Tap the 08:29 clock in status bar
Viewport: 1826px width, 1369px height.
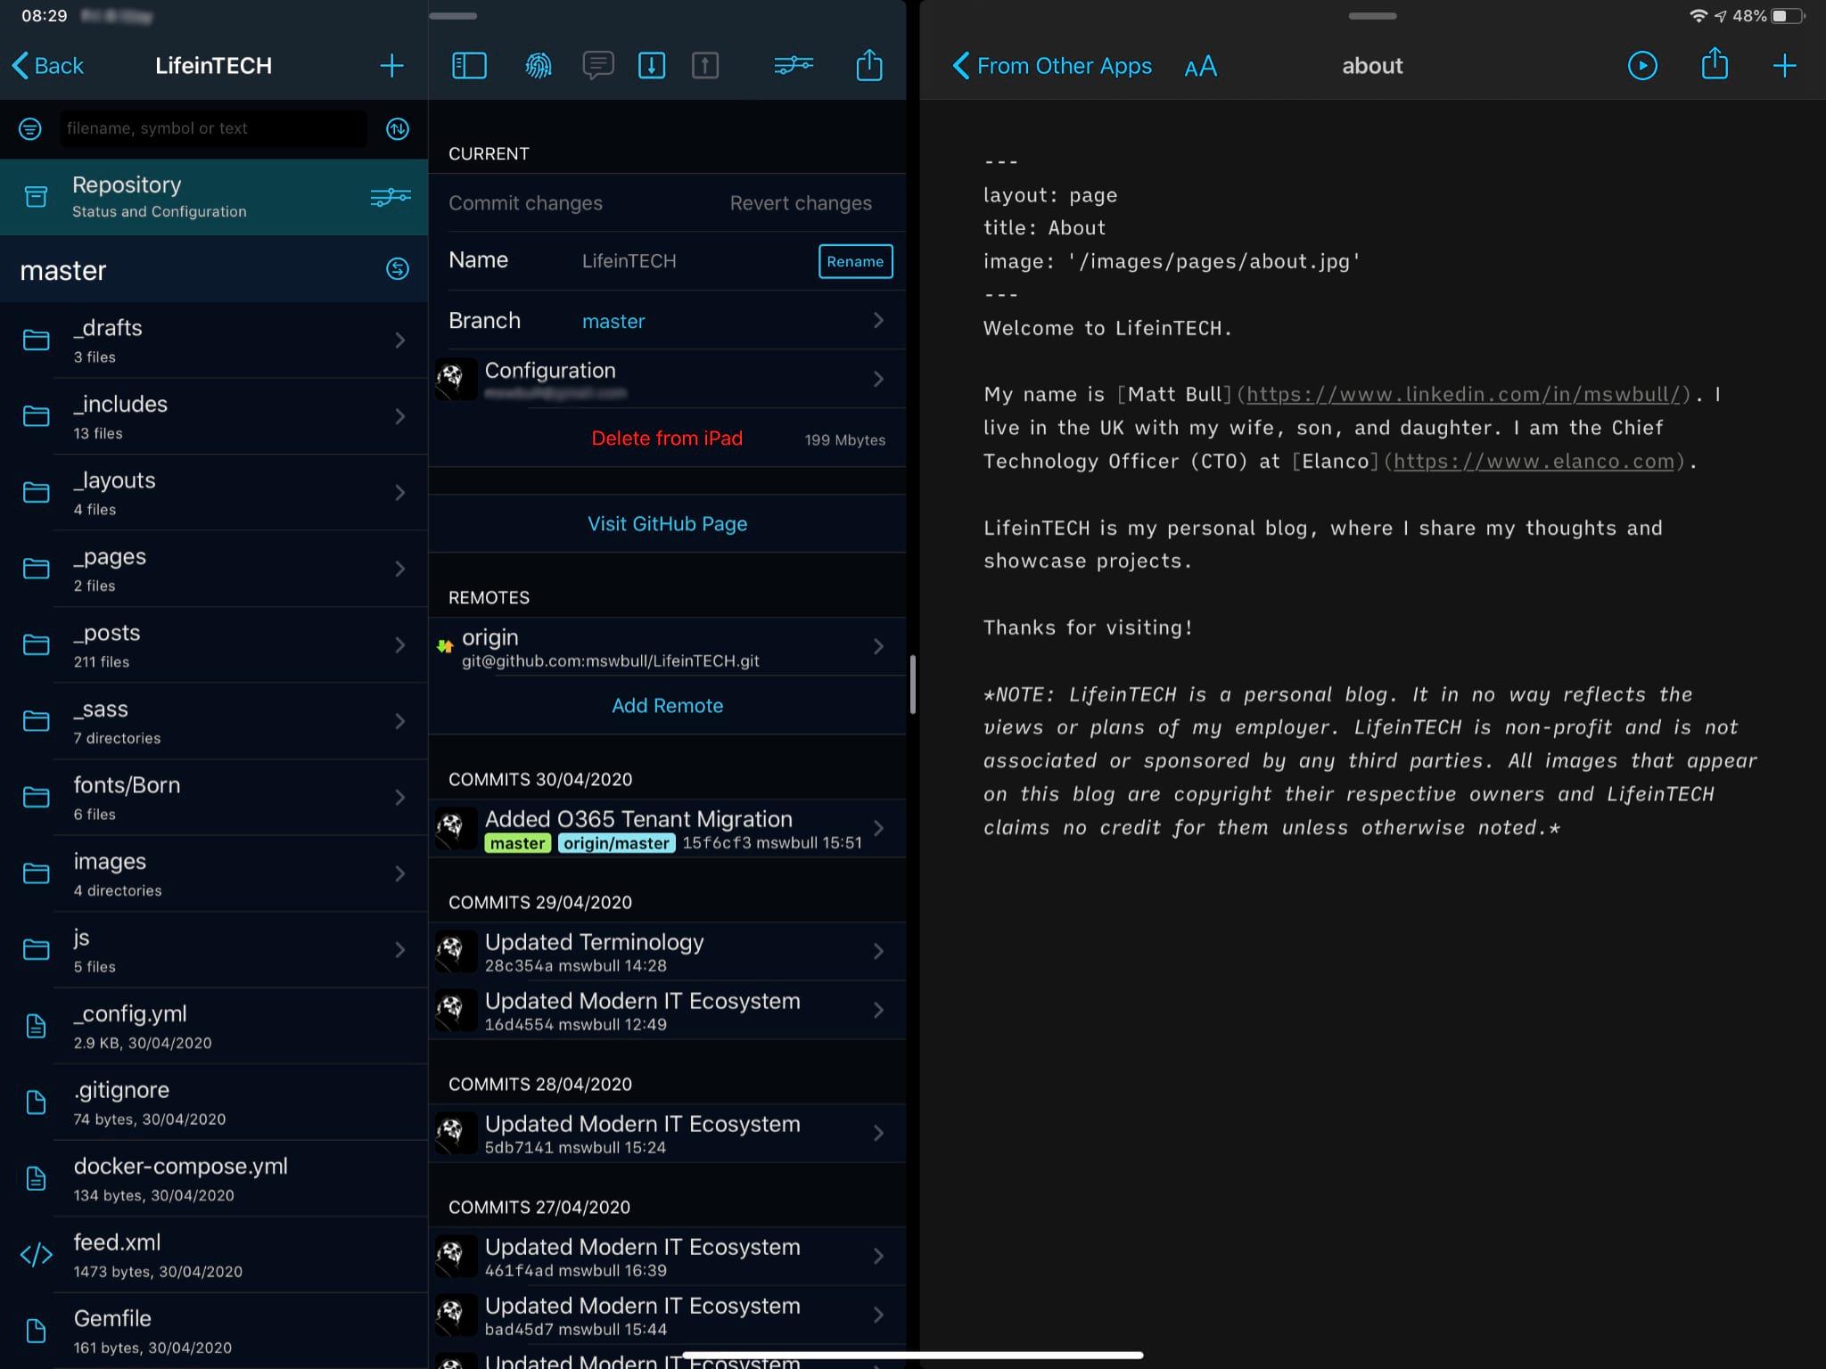[x=44, y=16]
